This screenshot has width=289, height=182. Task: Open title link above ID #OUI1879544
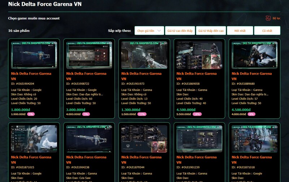click(141, 160)
